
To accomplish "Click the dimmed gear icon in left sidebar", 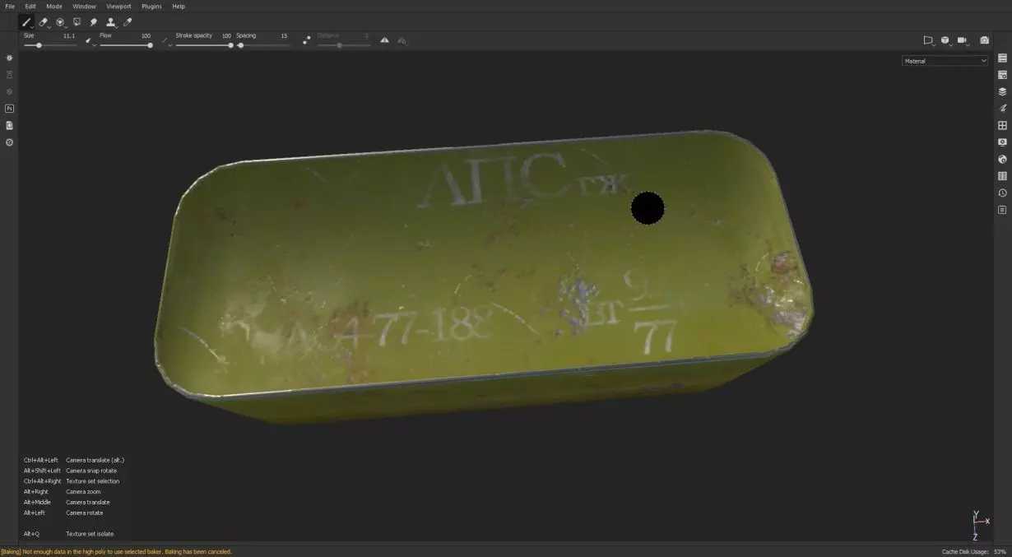I will point(10,91).
